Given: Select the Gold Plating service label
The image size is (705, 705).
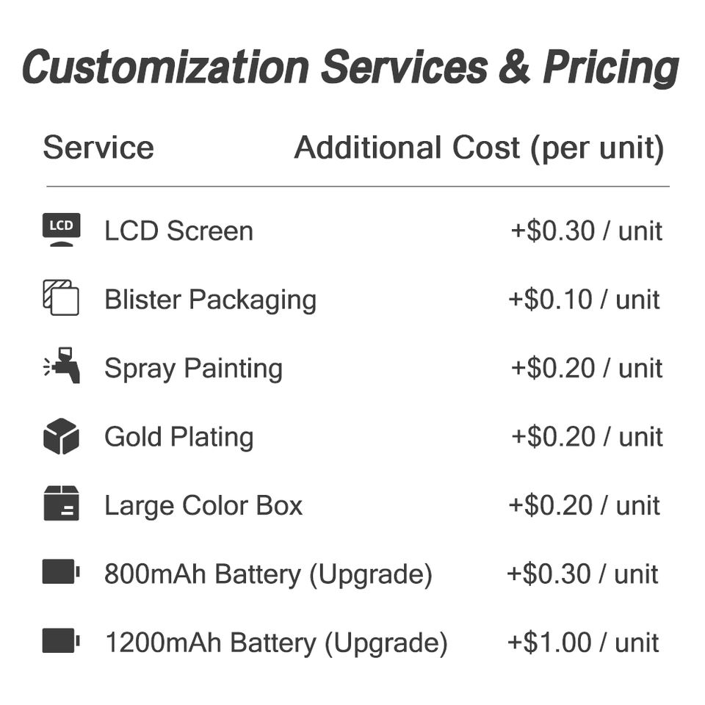Looking at the screenshot, I should tap(179, 437).
